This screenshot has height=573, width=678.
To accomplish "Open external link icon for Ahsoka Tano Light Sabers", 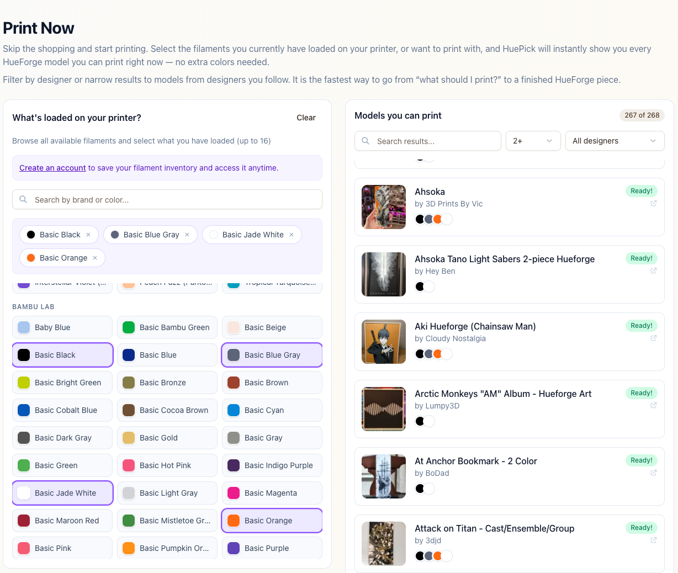I will click(654, 271).
